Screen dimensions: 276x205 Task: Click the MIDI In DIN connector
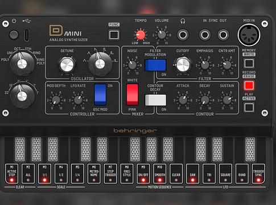[249, 35]
